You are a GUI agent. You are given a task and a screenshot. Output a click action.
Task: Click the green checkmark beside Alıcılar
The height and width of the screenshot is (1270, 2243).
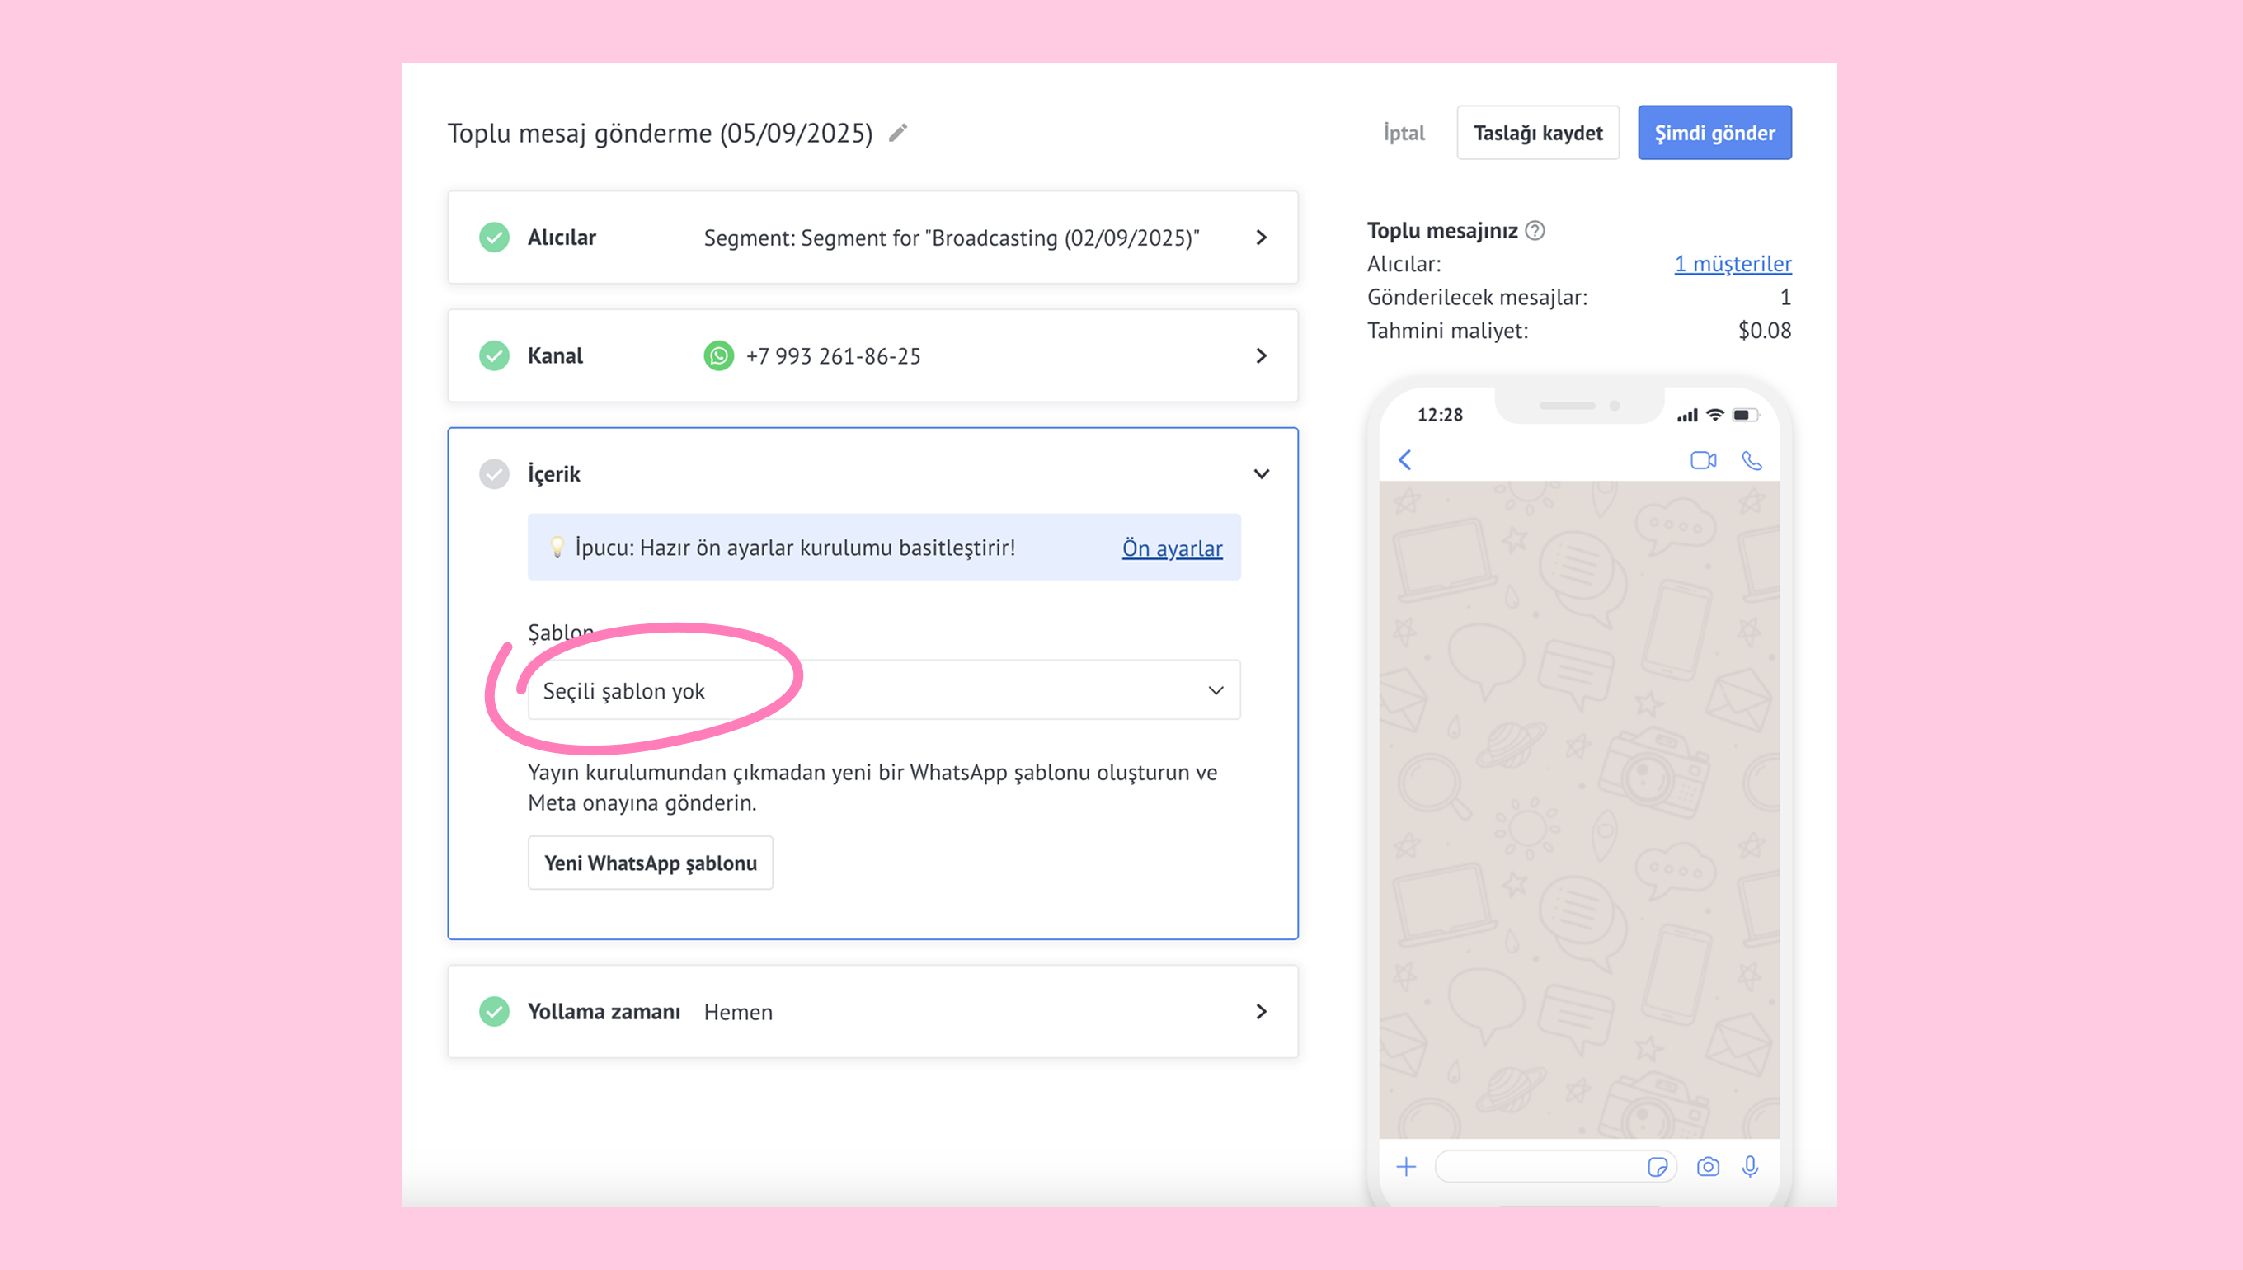tap(495, 238)
